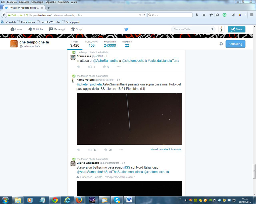Open profile avatar menu in header
256x204 pixels.
pyautogui.click(x=221, y=29)
